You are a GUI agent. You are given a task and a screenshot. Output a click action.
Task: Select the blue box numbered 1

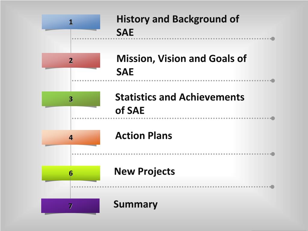(71, 22)
